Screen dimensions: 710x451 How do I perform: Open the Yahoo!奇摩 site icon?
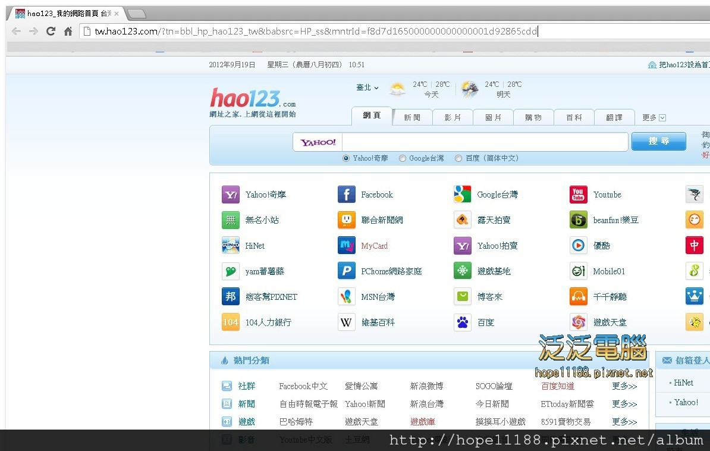(x=231, y=195)
